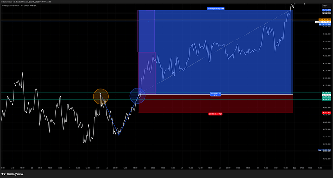Click the 4,150.000 price scale label
This screenshot has width=333, height=178.
pyautogui.click(x=326, y=56)
